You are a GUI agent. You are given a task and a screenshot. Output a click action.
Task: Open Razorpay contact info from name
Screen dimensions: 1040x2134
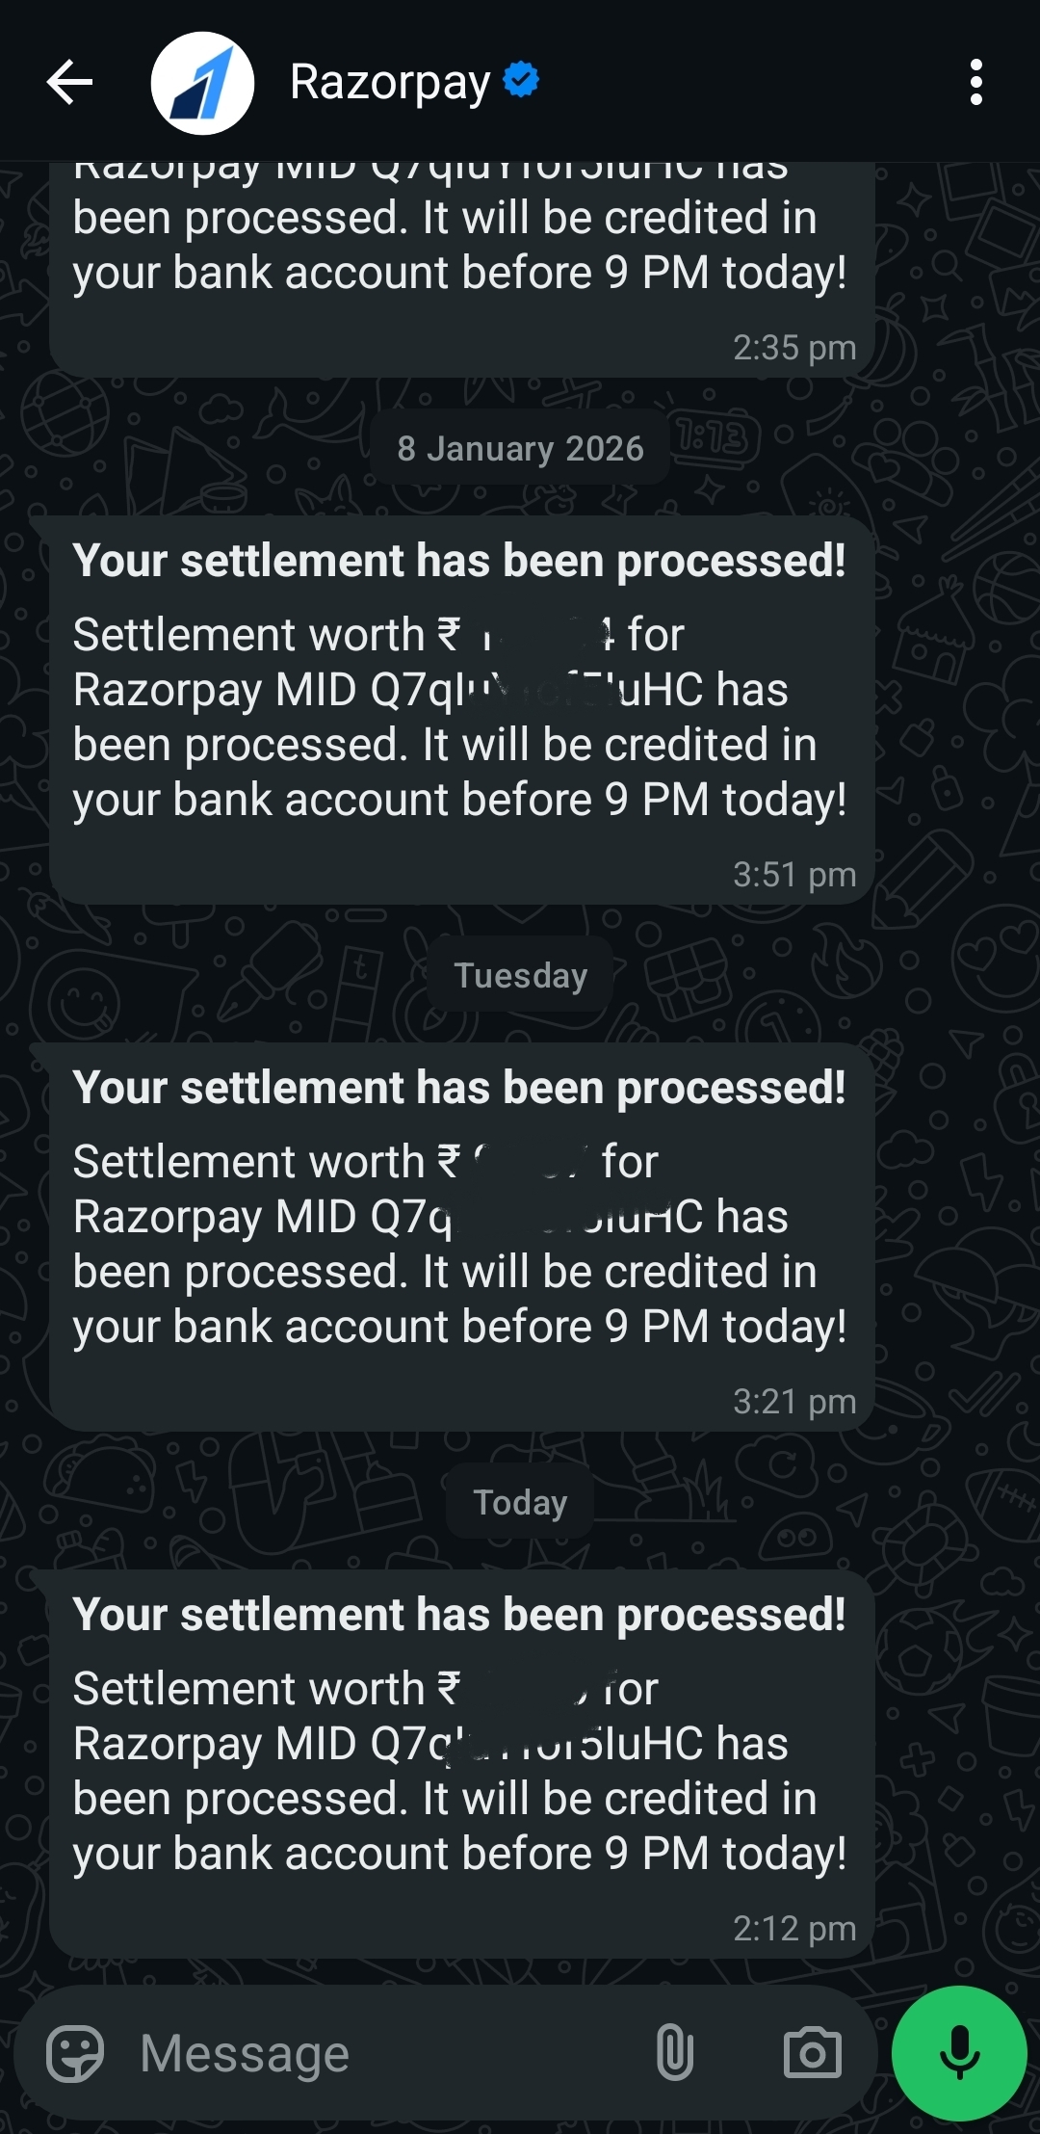[x=390, y=82]
